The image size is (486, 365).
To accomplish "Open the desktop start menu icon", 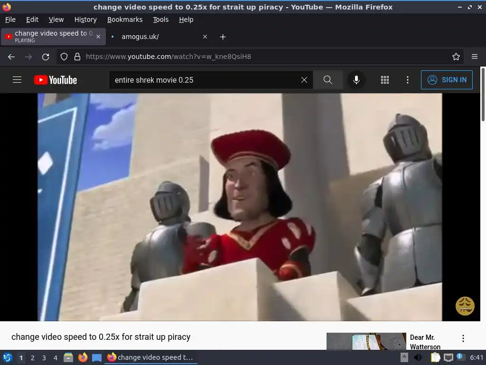I will (x=8, y=357).
